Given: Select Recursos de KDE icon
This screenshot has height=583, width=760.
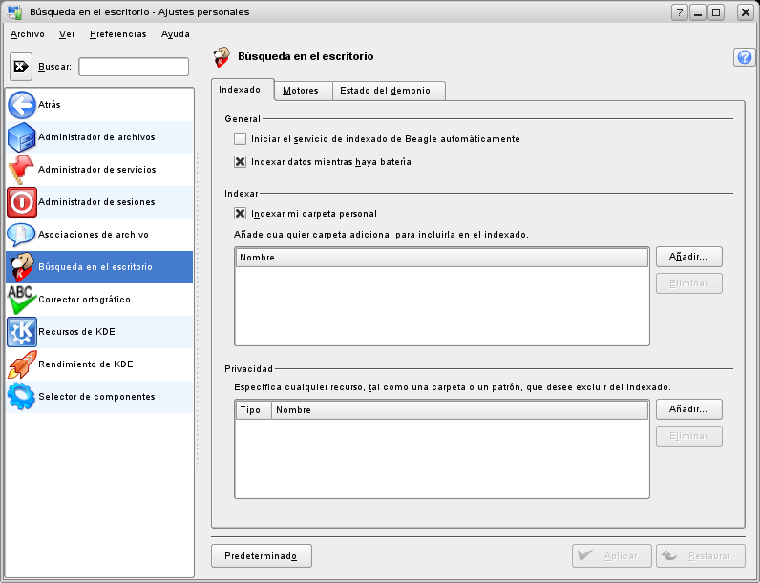Looking at the screenshot, I should pyautogui.click(x=21, y=332).
